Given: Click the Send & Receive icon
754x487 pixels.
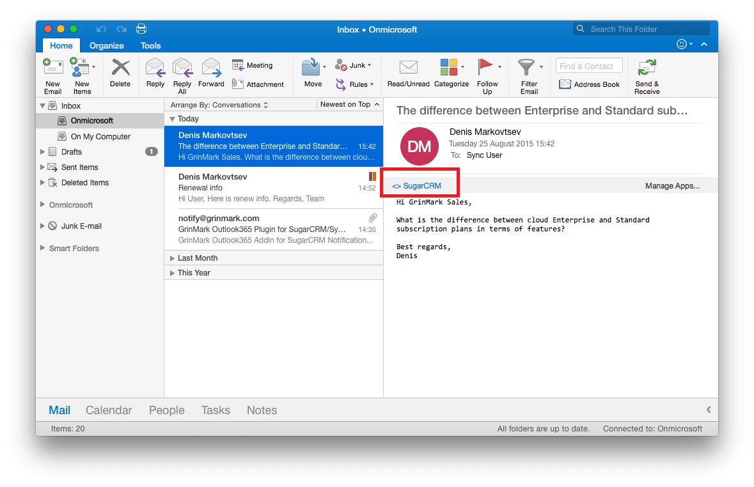Looking at the screenshot, I should pos(647,68).
